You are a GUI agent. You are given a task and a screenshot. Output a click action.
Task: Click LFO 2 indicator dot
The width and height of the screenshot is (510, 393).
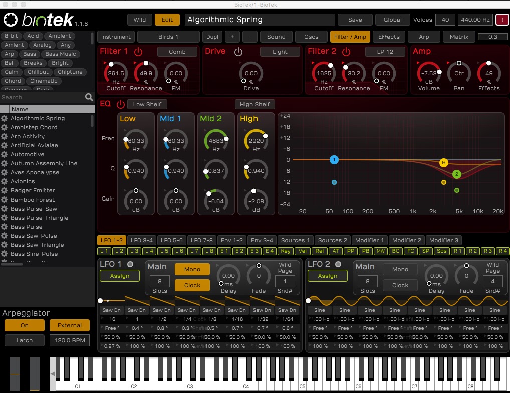(x=338, y=264)
